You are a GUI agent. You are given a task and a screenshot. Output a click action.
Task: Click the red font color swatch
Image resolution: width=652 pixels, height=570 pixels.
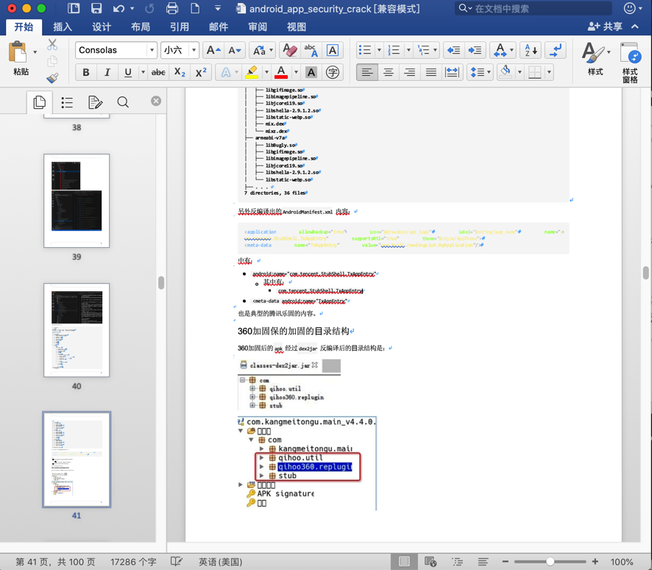[280, 72]
